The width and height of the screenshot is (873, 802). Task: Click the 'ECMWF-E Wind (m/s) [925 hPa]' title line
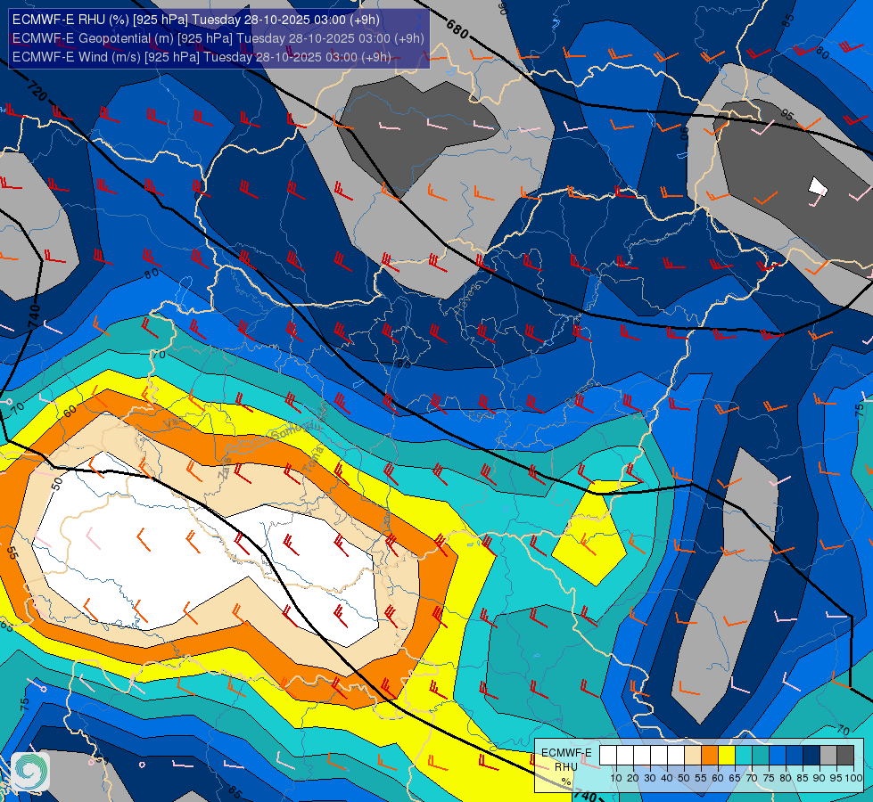pyautogui.click(x=202, y=57)
